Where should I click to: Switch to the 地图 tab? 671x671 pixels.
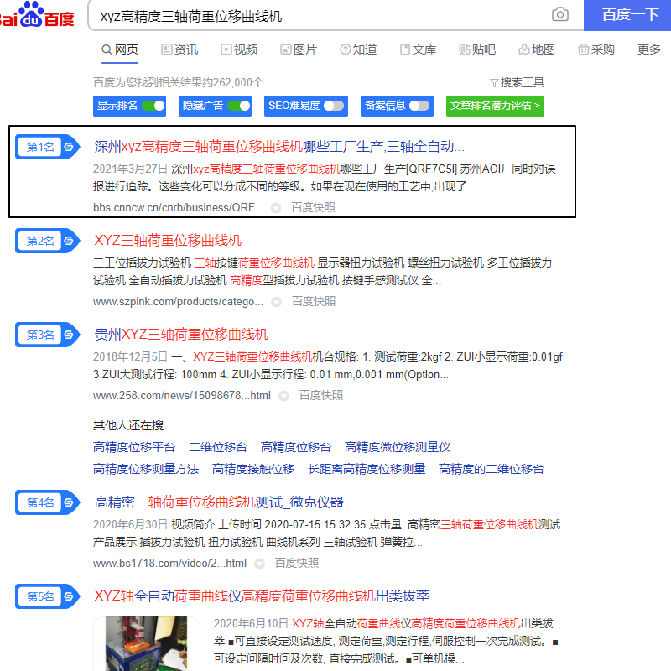537,49
